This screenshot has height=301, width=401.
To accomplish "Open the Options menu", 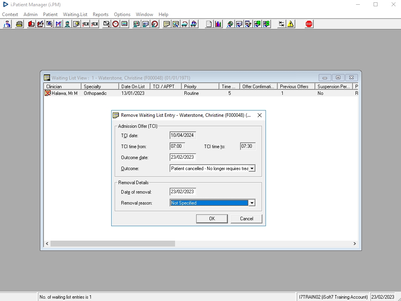I will pos(122,15).
